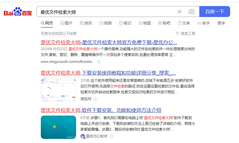Open the 文库 tab
The image size is (239, 143).
tap(184, 23)
